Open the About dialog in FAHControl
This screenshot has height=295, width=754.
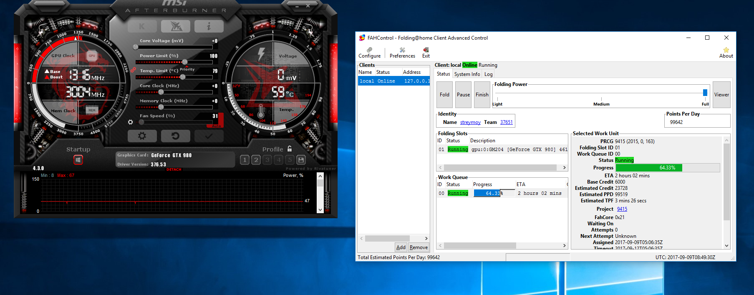click(726, 53)
